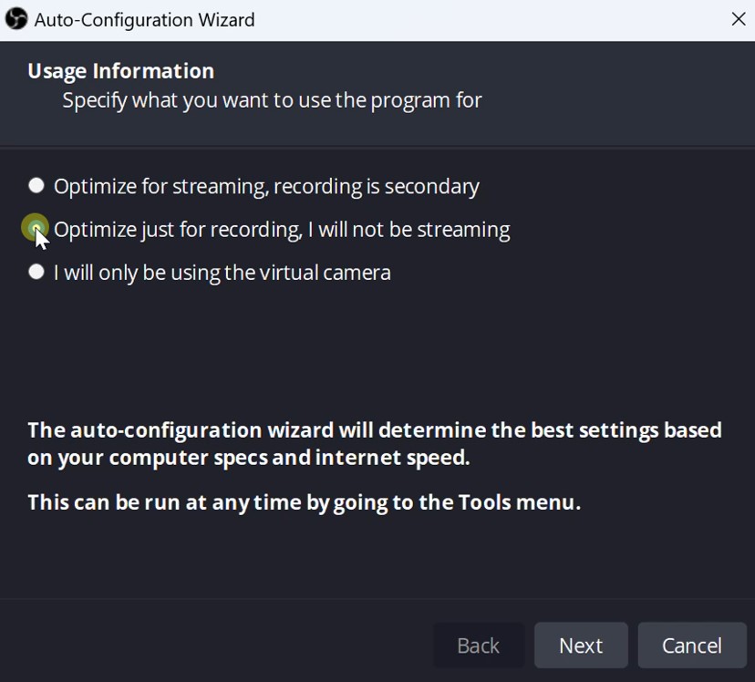This screenshot has height=682, width=755.
Task: Select the optimize for streaming radio button
Action: [36, 186]
